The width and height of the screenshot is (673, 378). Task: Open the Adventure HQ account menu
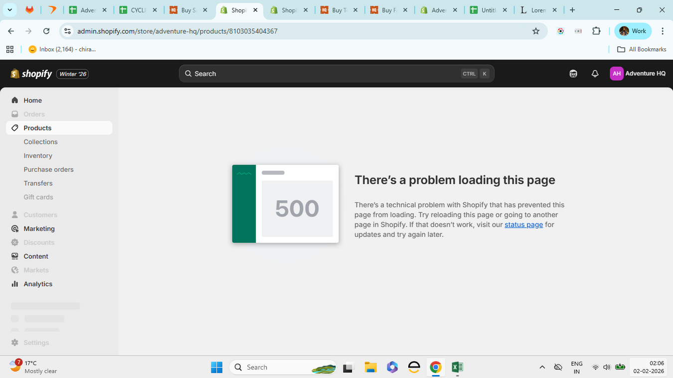[x=638, y=74]
